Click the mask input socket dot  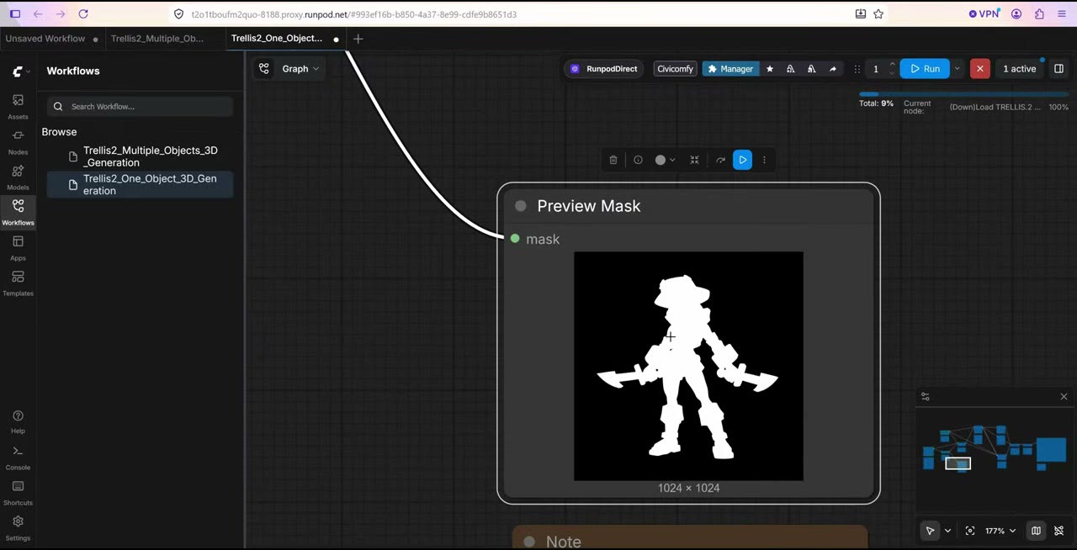[515, 239]
